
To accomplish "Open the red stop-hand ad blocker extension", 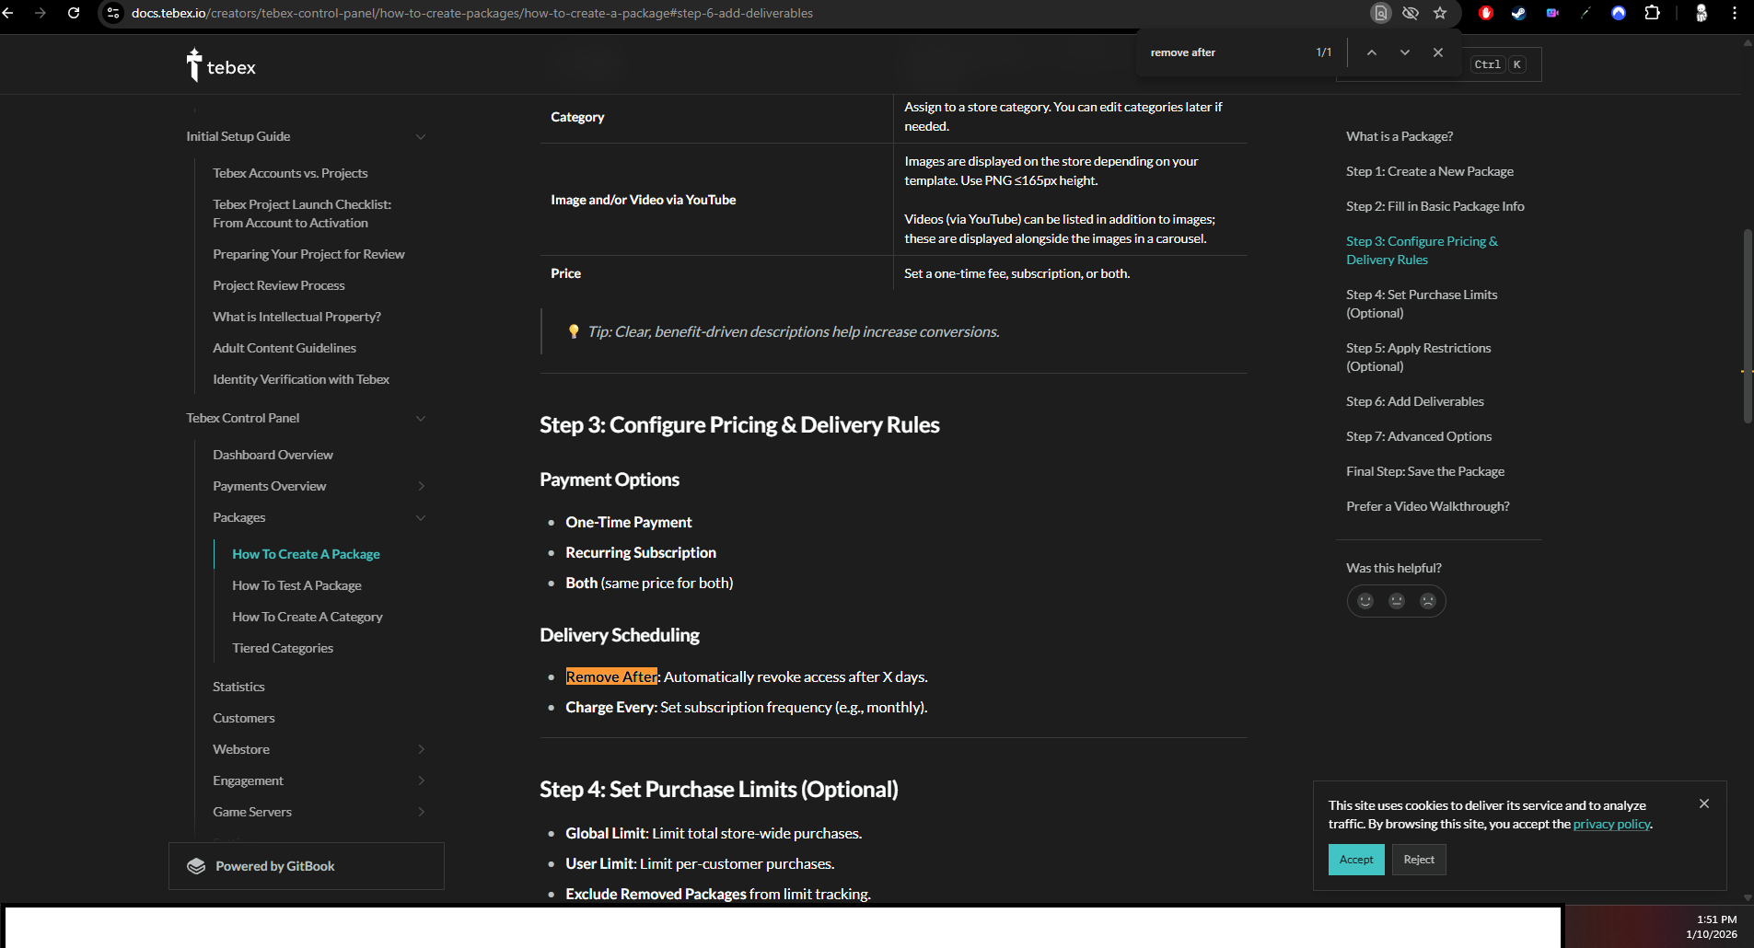I will tap(1486, 13).
